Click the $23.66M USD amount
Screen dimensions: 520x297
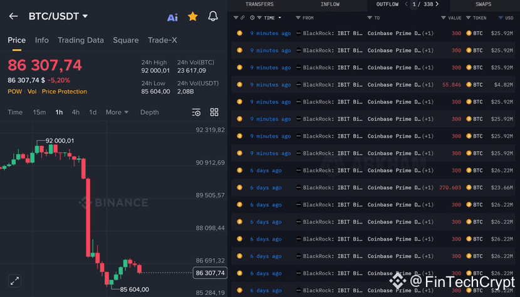(502, 187)
